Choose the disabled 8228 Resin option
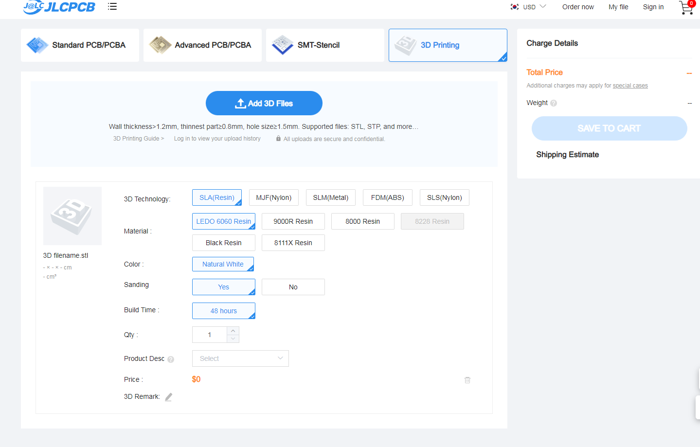The width and height of the screenshot is (700, 447). tap(432, 221)
